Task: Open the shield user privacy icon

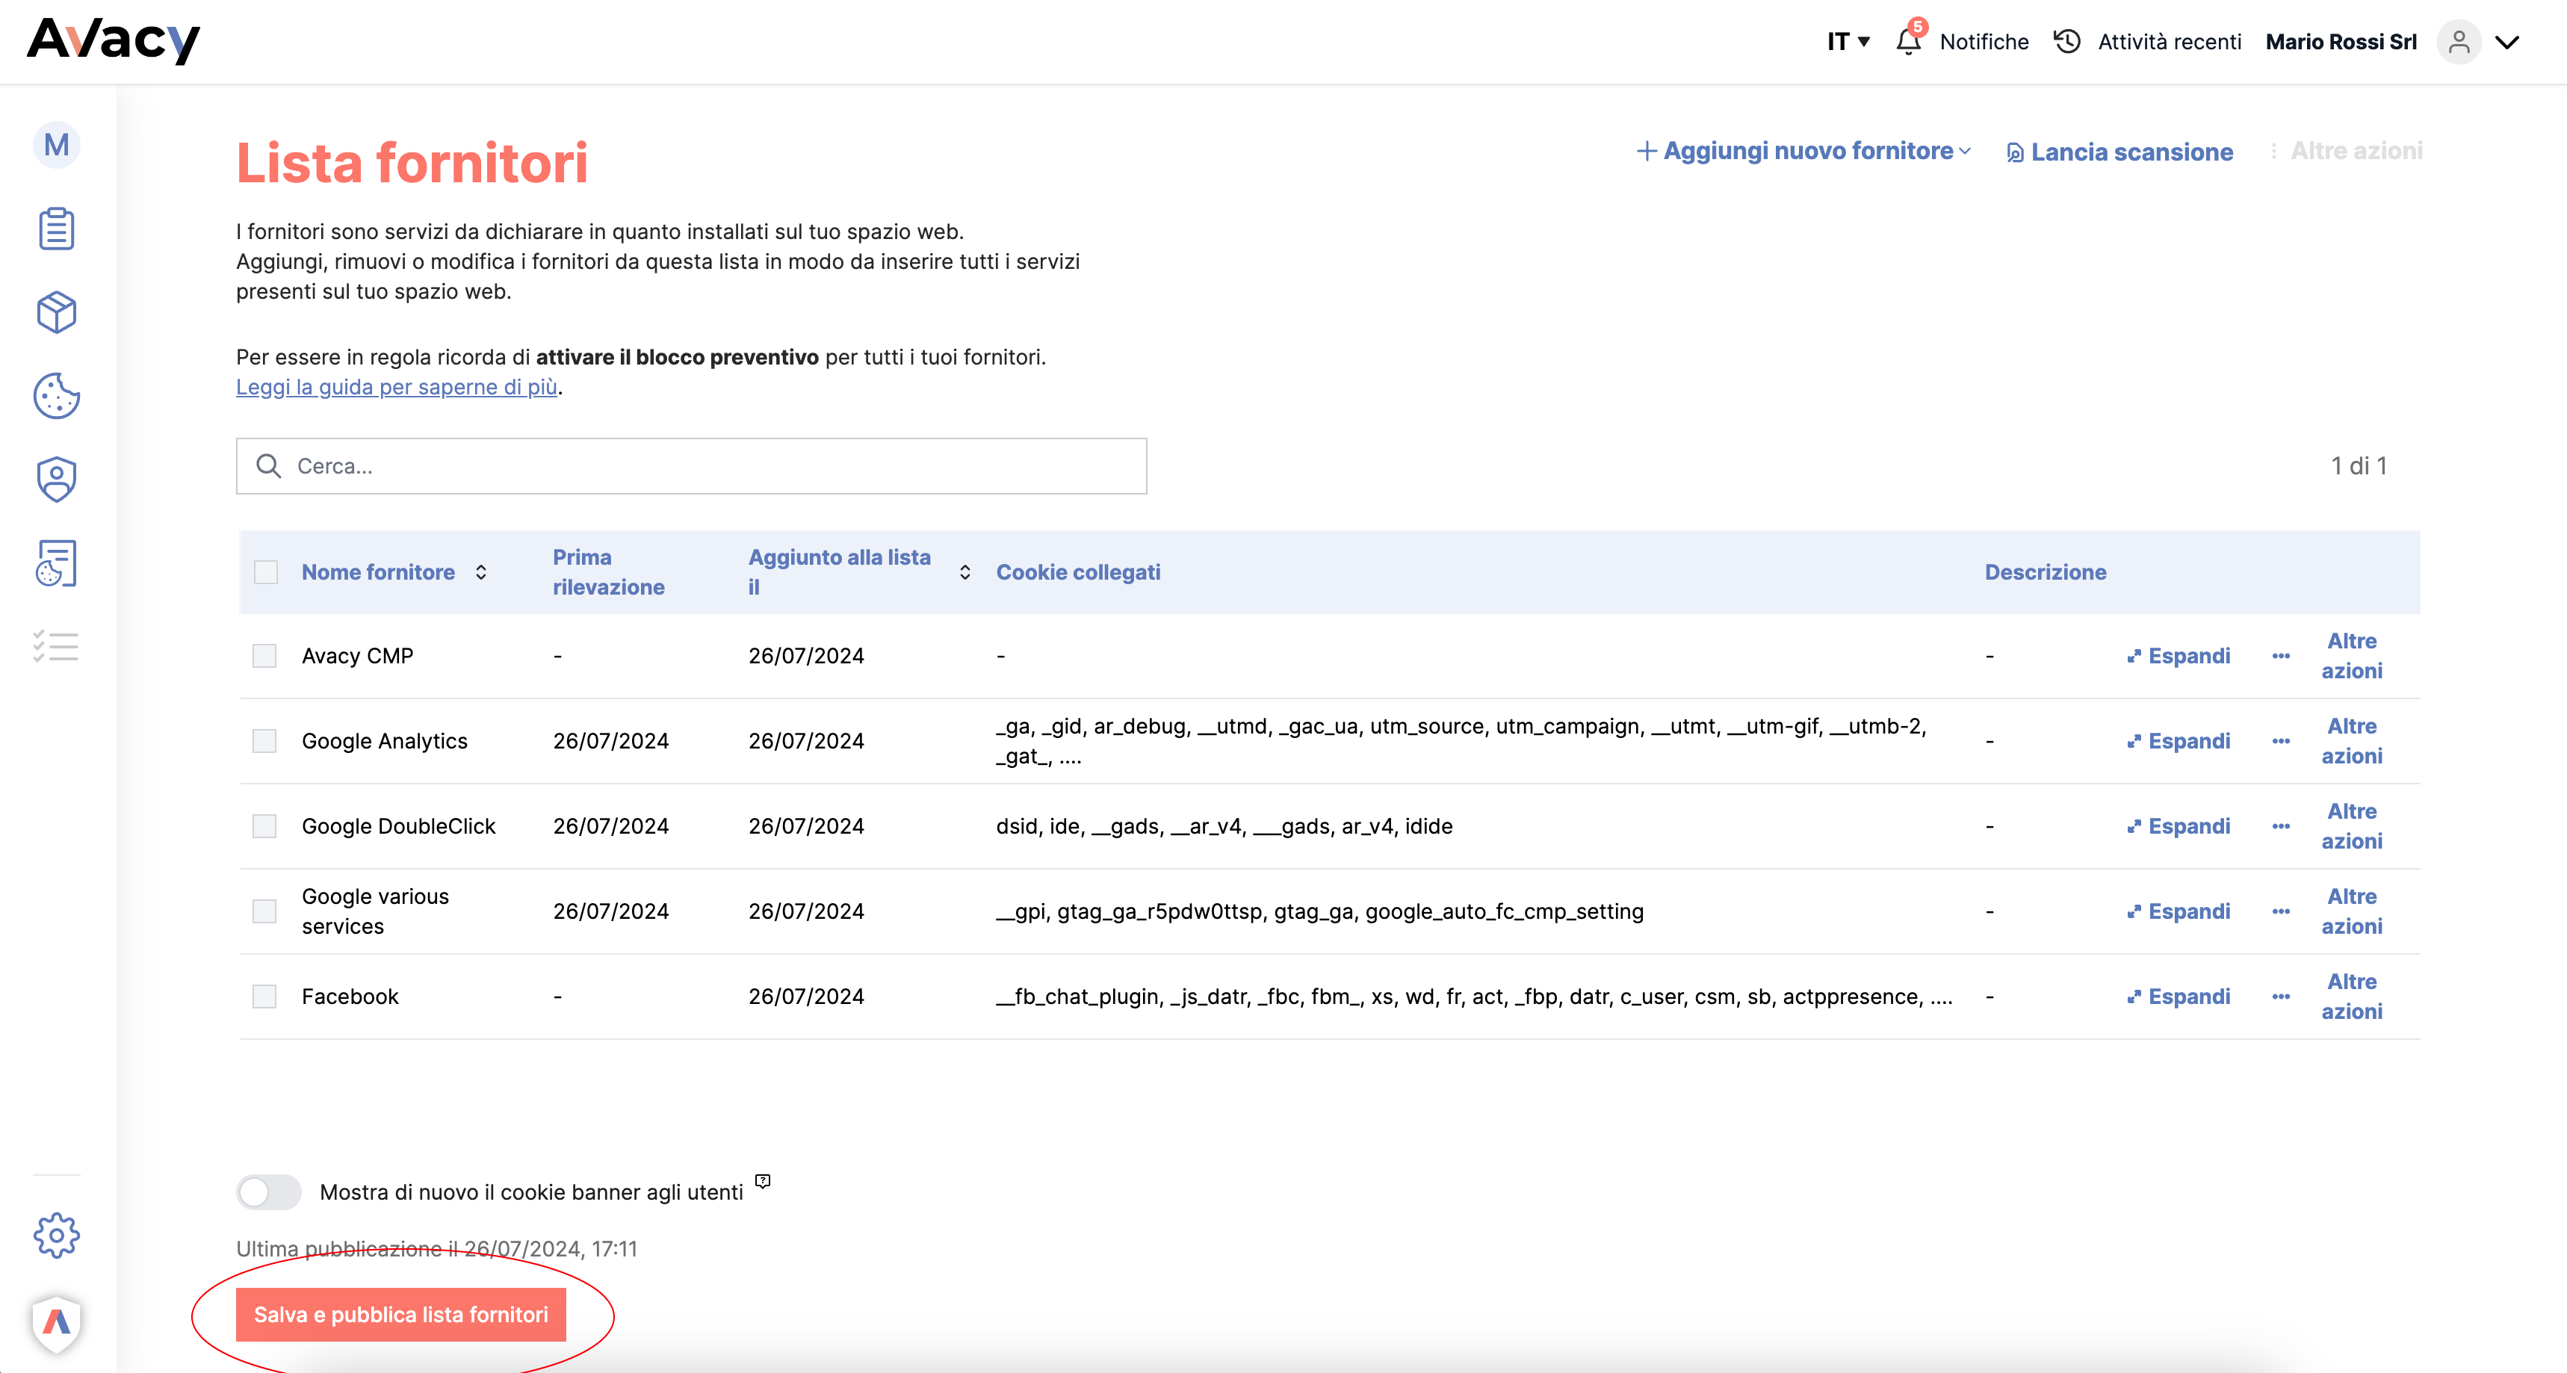Action: pos(57,480)
